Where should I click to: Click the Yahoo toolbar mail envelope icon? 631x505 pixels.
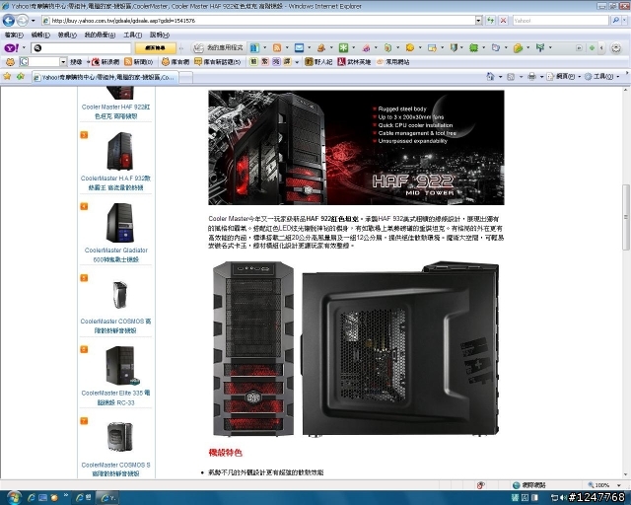[299, 48]
